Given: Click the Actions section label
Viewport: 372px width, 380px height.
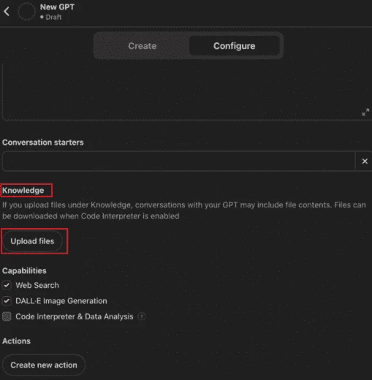Looking at the screenshot, I should click(17, 341).
